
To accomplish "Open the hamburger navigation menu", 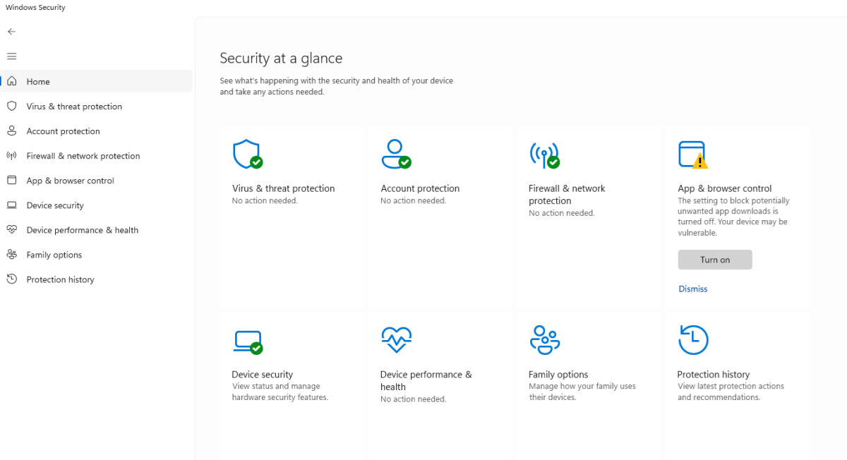I will pos(11,56).
